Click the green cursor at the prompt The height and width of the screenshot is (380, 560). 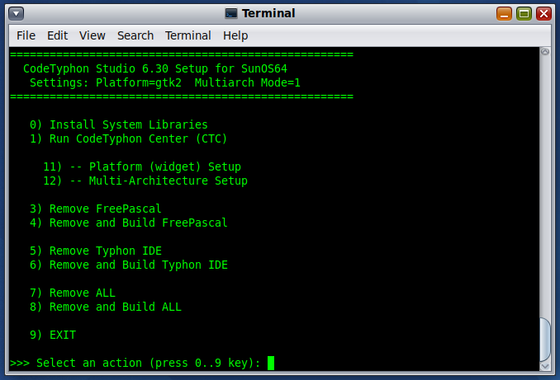pyautogui.click(x=271, y=363)
